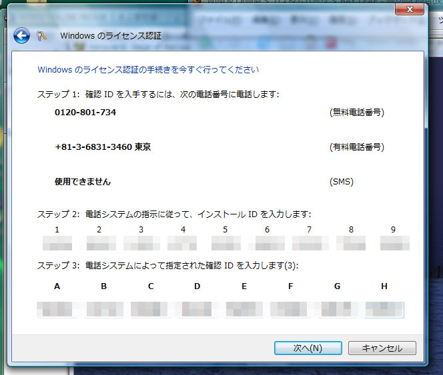Click the keys icon beside the title
Screen dimensions: 443x375
coord(41,36)
